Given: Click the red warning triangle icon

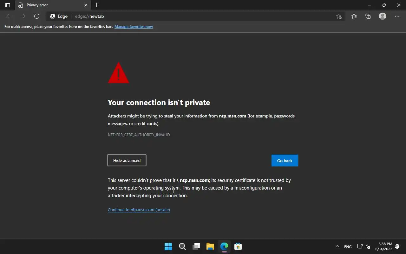Looking at the screenshot, I should click(x=118, y=73).
